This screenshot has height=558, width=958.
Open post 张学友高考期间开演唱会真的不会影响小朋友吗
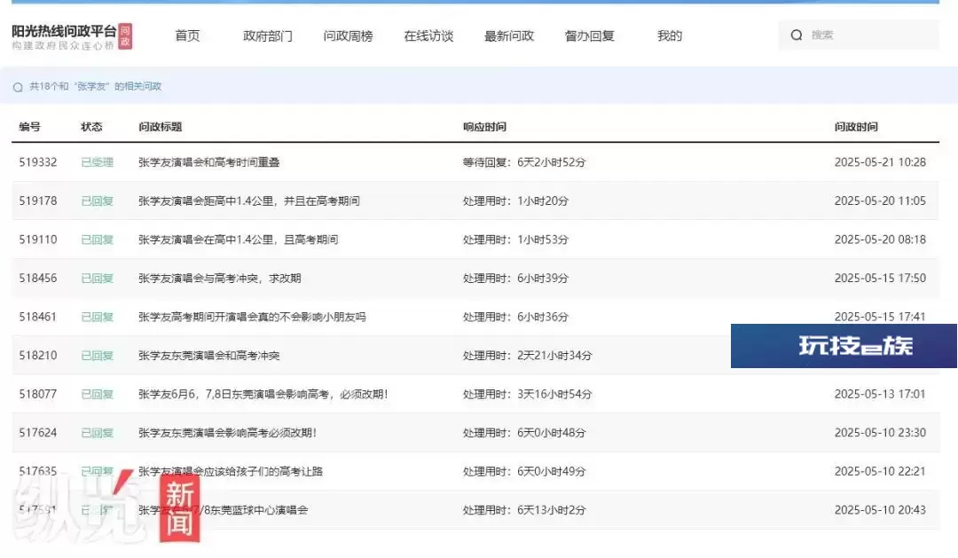[x=252, y=317]
